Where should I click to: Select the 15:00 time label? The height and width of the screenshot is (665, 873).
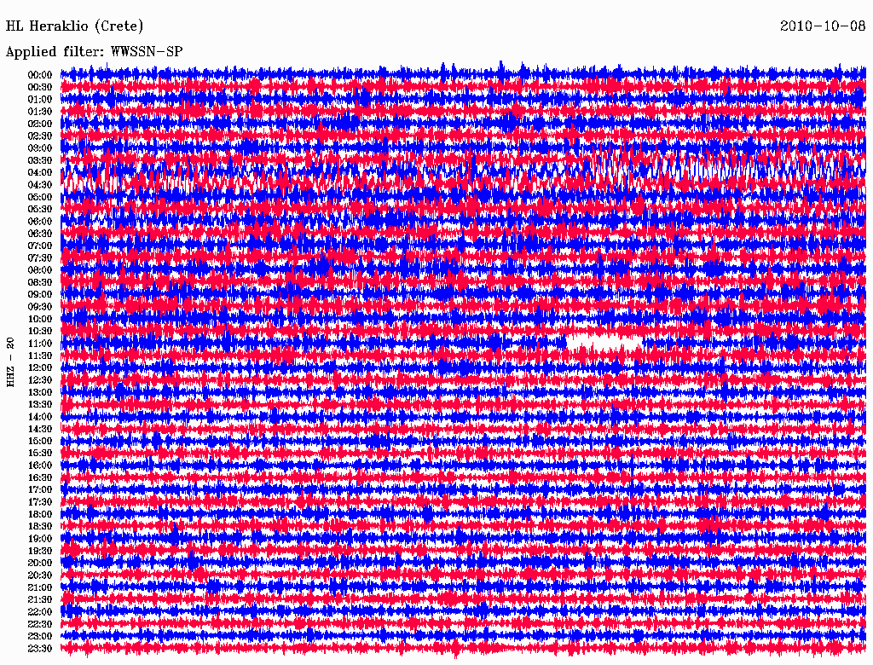(40, 441)
